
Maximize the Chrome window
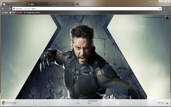[x=164, y=1]
